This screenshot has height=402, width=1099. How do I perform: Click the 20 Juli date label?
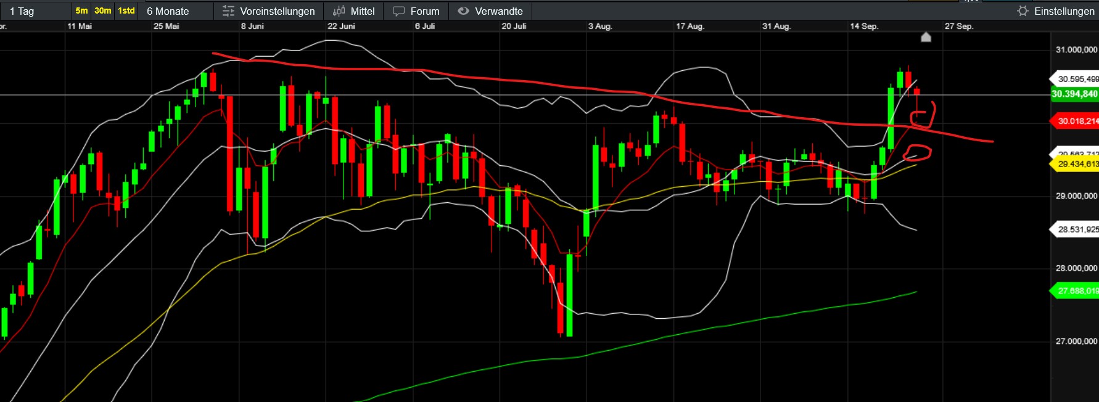pos(514,26)
